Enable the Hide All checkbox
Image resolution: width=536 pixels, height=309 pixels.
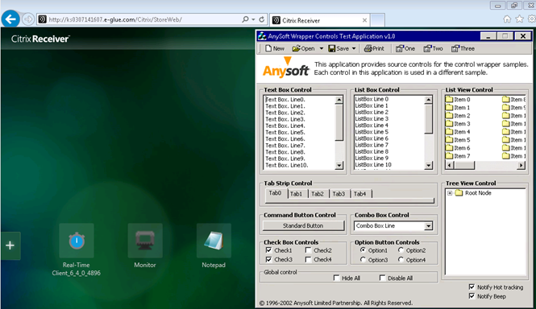pos(336,278)
